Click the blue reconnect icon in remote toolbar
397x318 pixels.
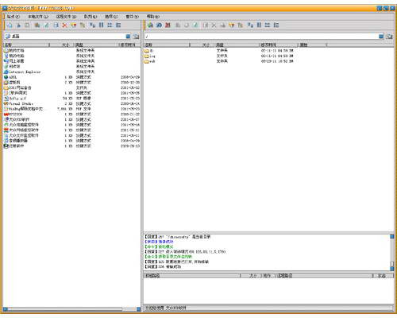(x=159, y=25)
